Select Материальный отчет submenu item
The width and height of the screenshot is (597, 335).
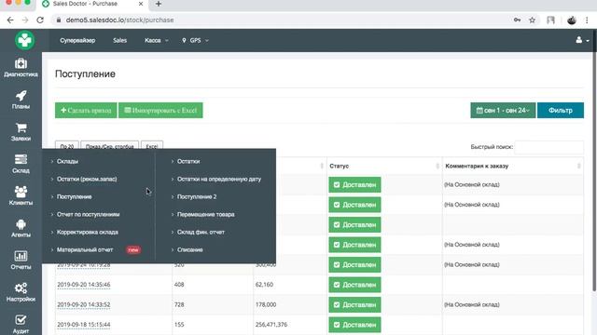point(85,249)
